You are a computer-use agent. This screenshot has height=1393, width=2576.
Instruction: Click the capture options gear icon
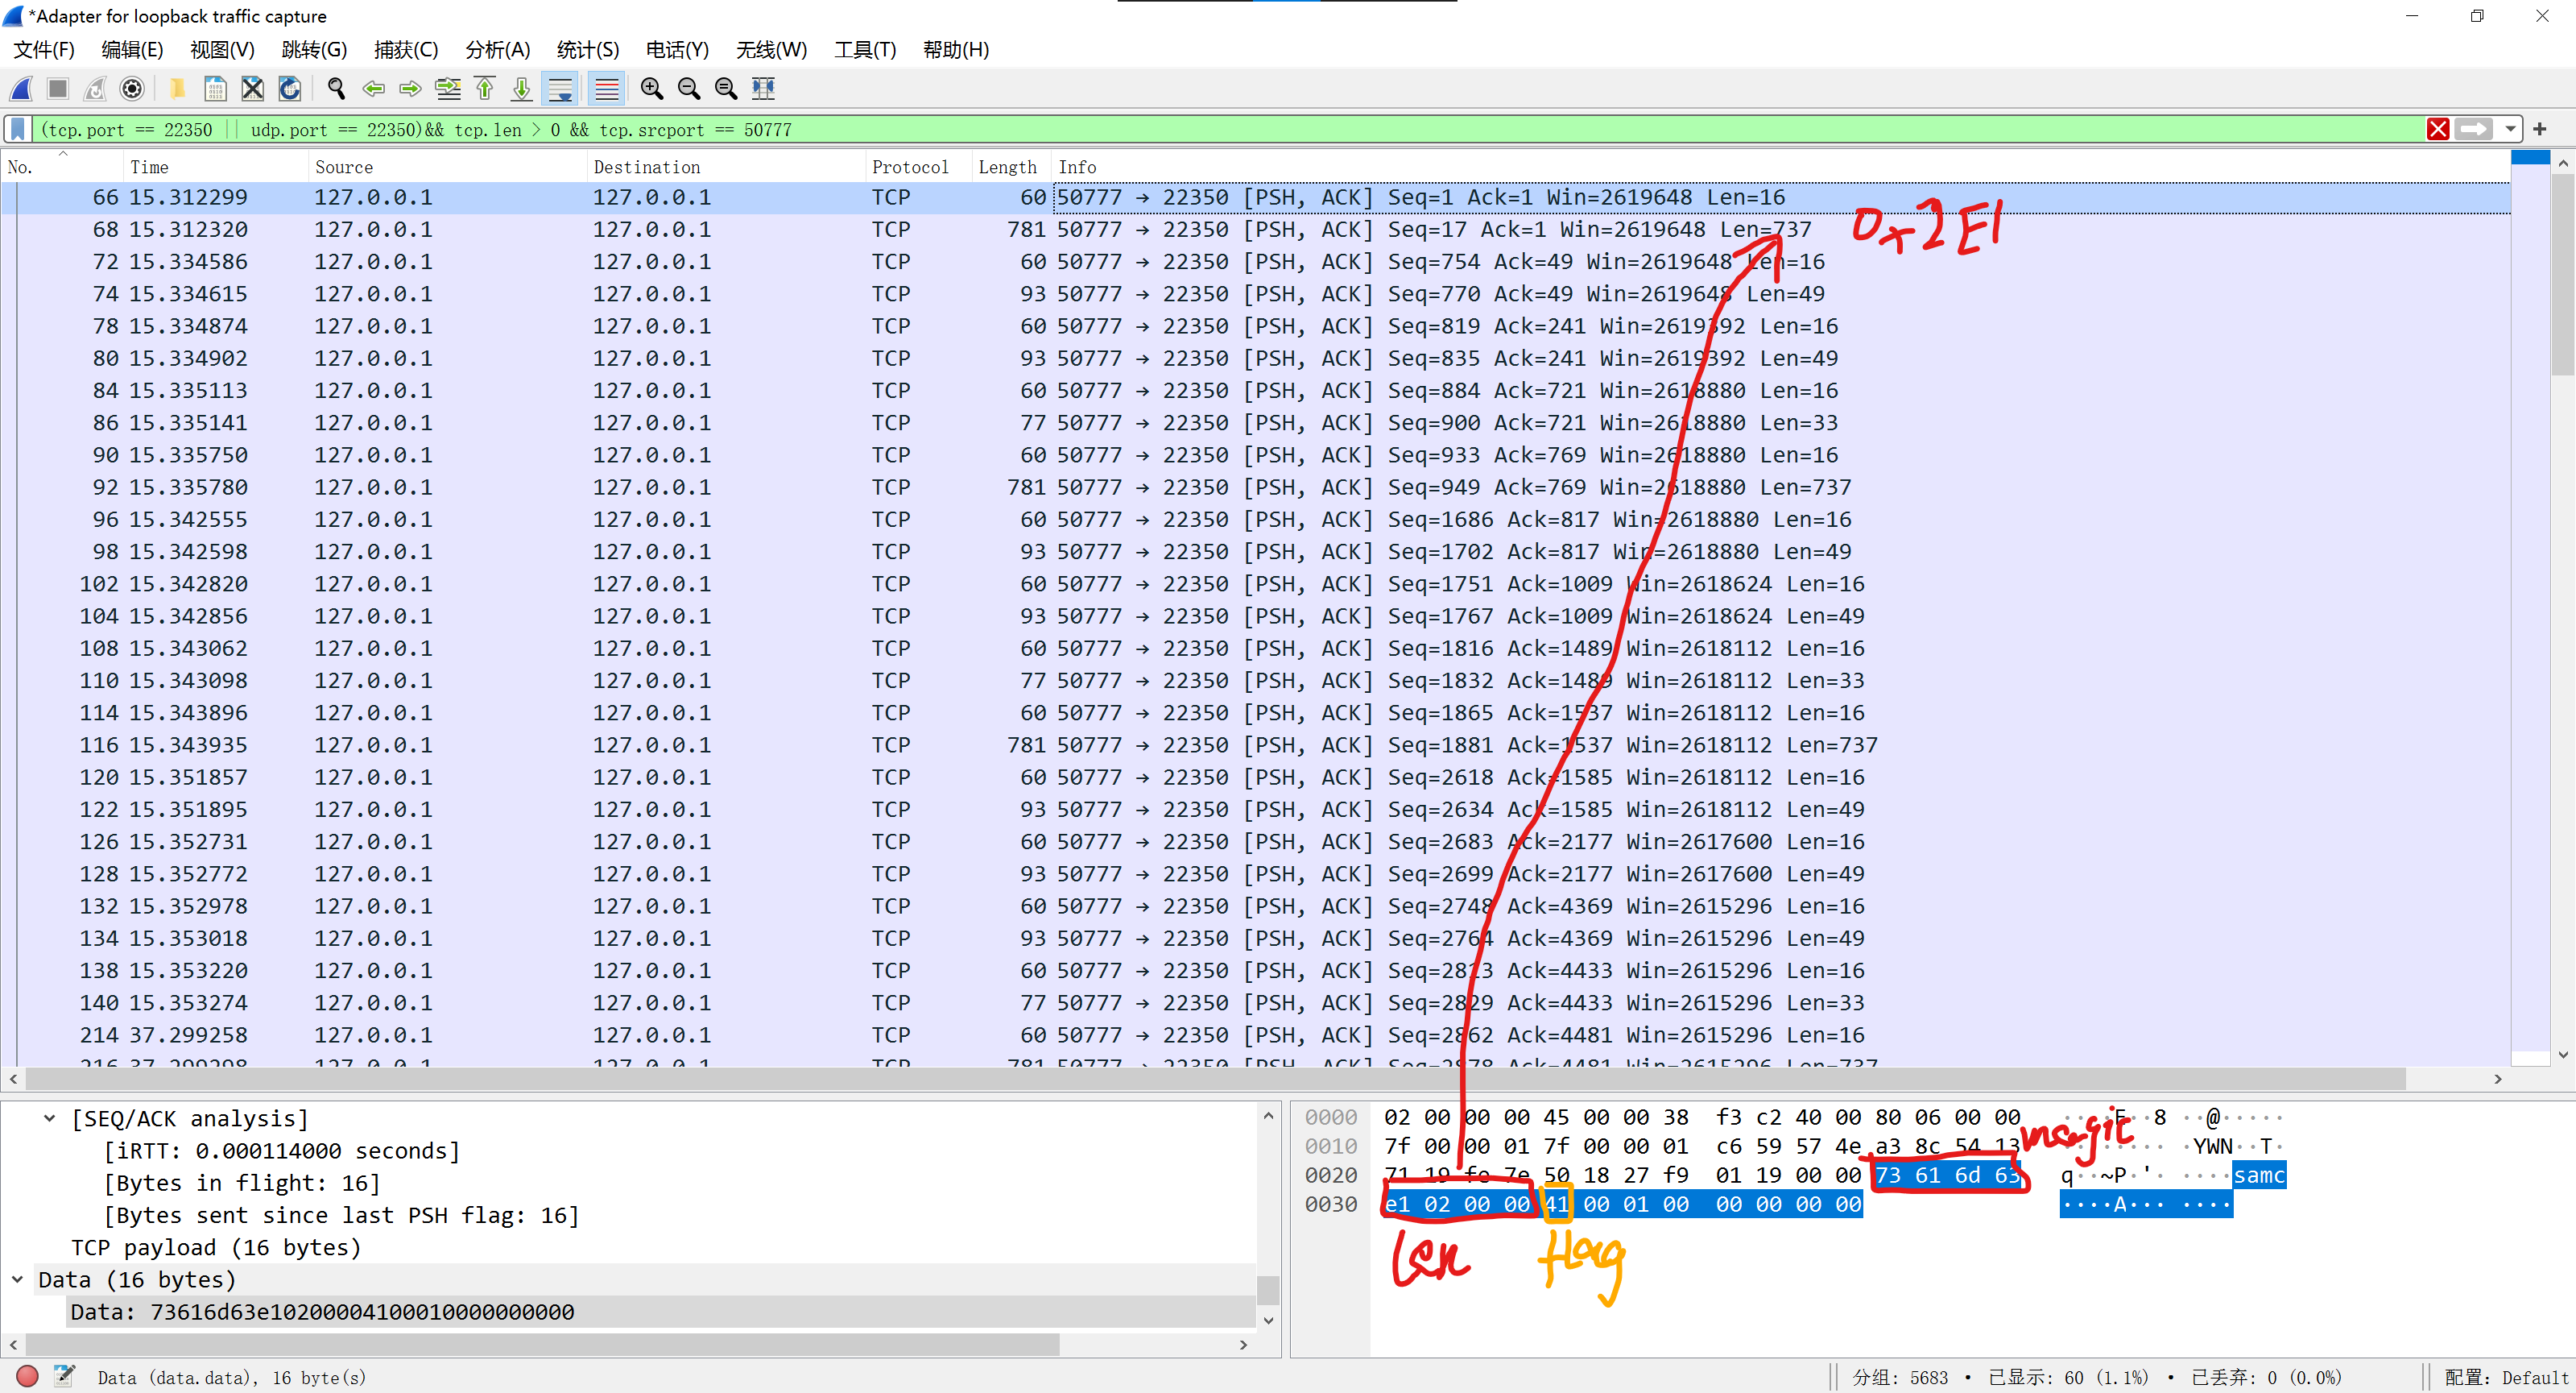[132, 89]
